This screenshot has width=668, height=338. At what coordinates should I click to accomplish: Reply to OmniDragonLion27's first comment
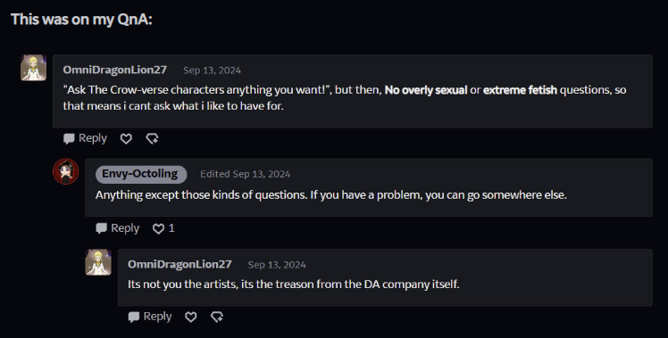85,138
